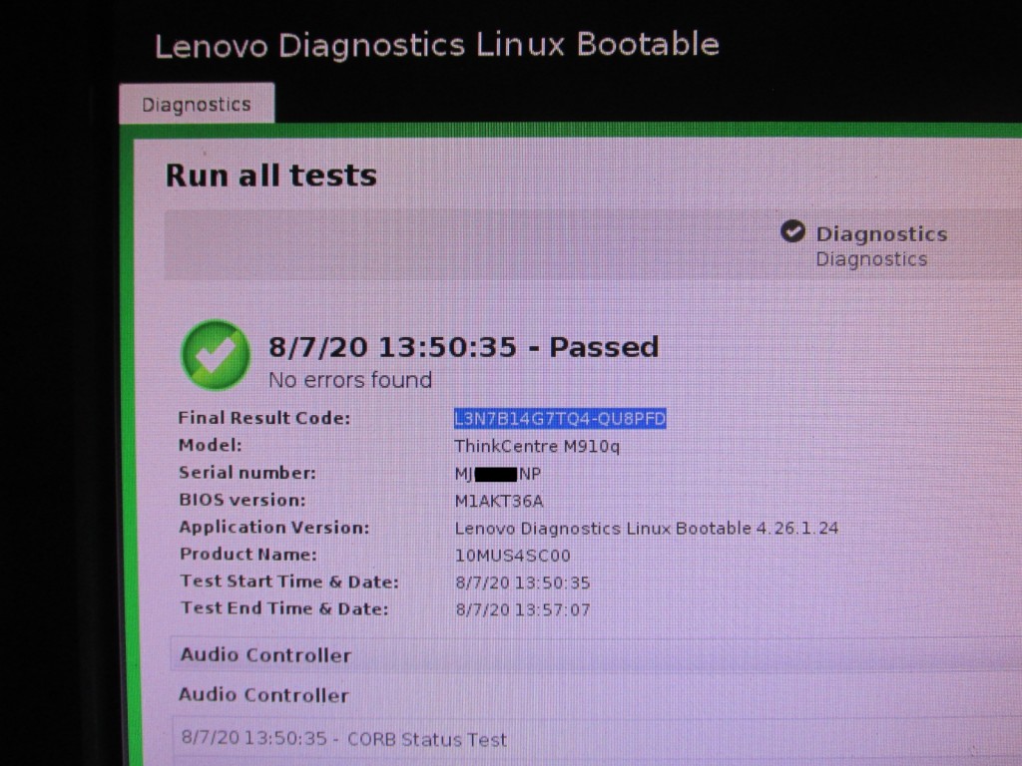The height and width of the screenshot is (766, 1022).
Task: Click the ThinkCentre M910q model value
Action: click(x=537, y=446)
